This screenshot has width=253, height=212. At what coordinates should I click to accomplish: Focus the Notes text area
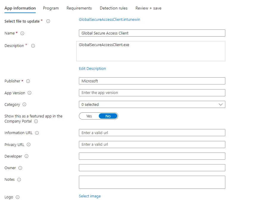point(152,182)
